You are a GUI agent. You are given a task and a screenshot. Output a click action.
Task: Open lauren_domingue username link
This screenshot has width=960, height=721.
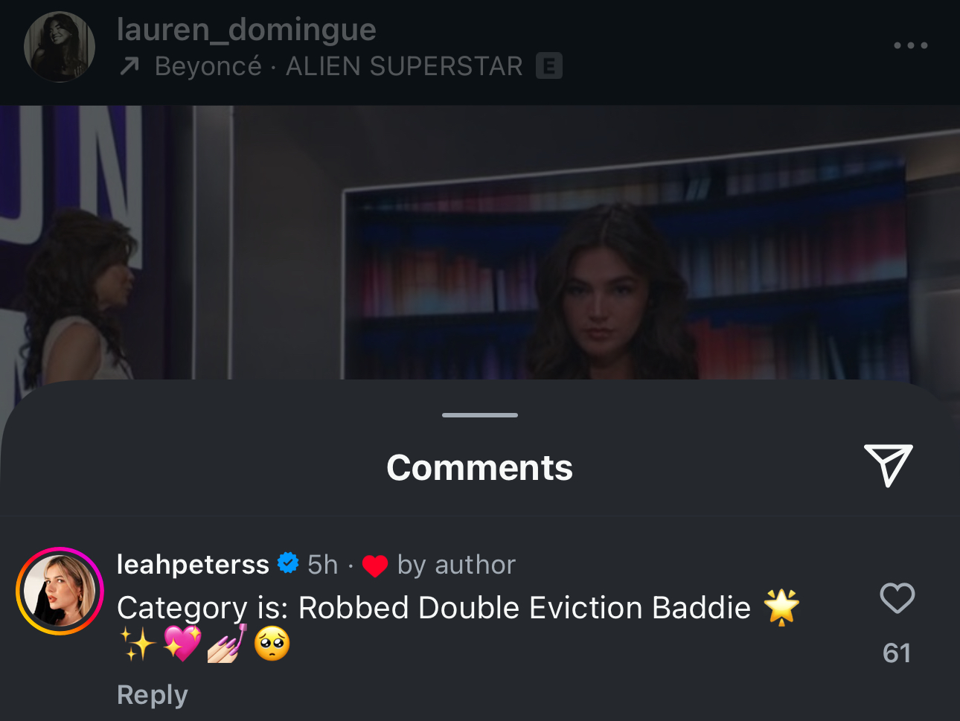pyautogui.click(x=246, y=29)
